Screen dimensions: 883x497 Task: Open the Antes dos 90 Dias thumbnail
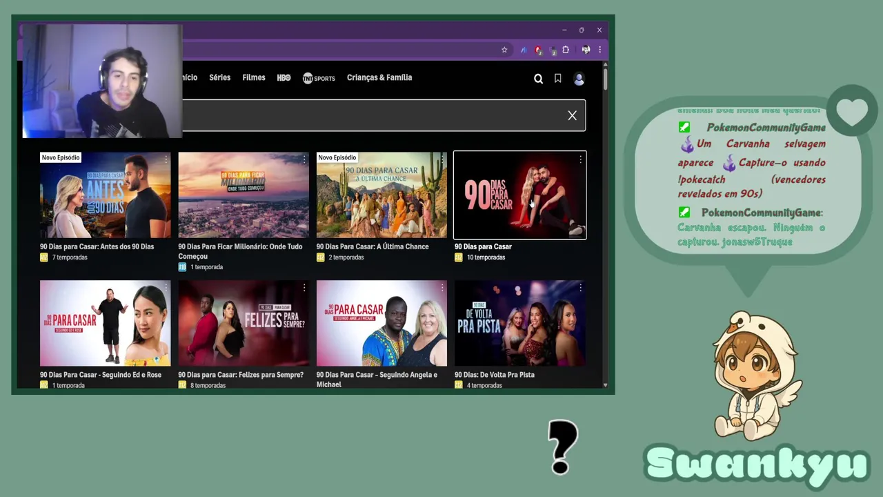coord(105,195)
